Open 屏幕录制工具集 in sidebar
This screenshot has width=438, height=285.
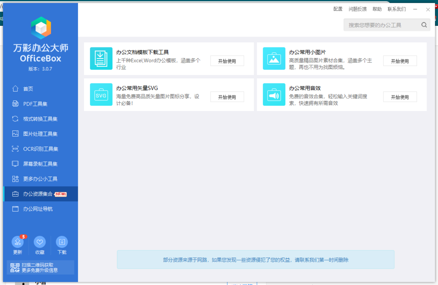(40, 164)
